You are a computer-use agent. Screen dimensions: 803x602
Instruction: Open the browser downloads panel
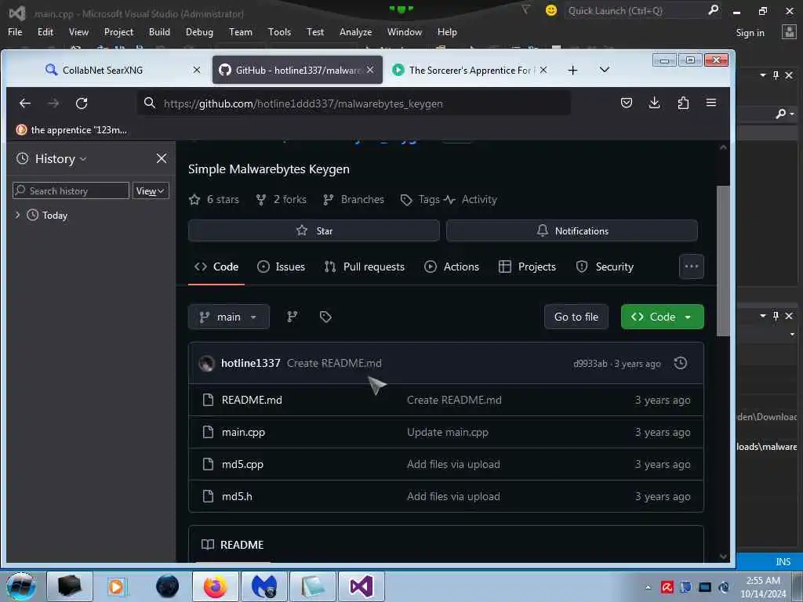tap(654, 103)
